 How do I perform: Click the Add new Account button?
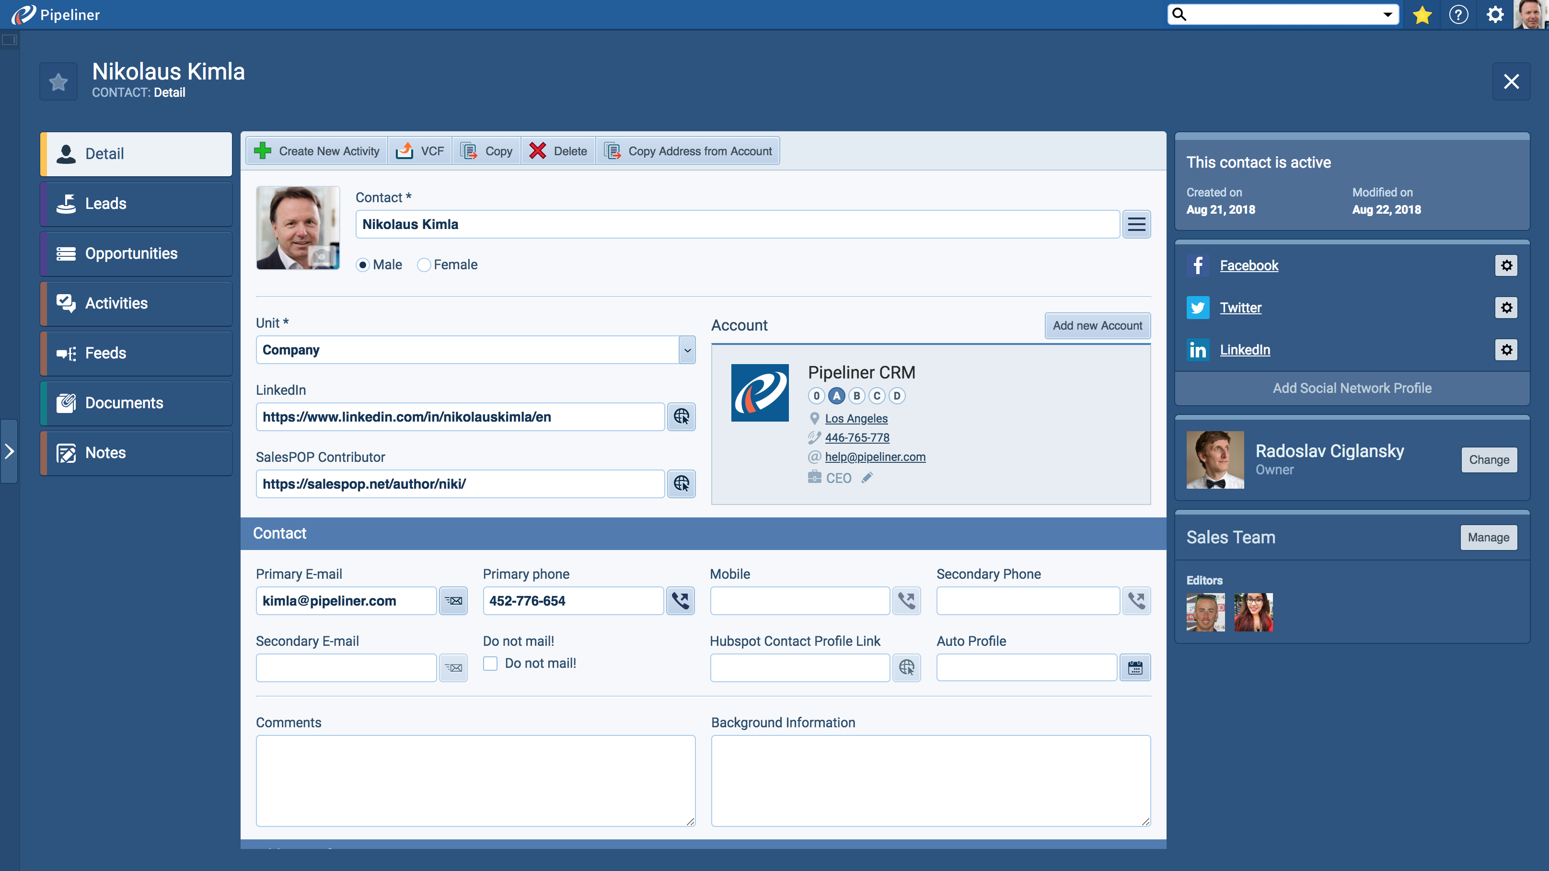click(1098, 325)
